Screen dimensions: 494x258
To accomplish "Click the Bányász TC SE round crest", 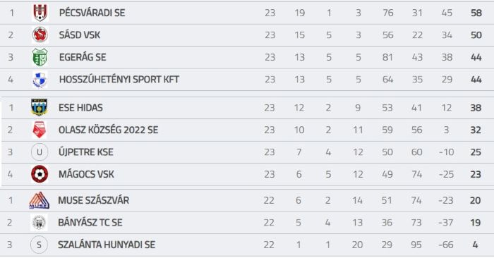I will (x=39, y=223).
